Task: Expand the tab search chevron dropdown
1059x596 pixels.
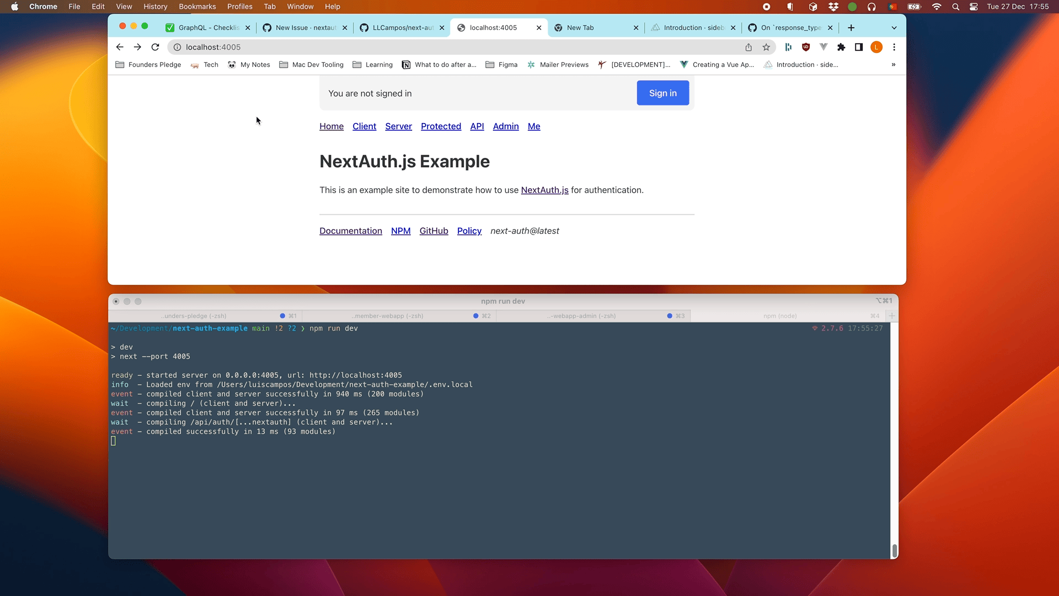Action: (x=894, y=28)
